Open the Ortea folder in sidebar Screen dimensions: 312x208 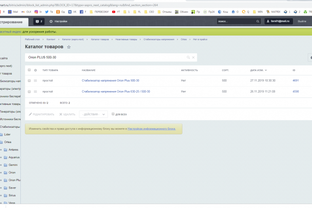[7, 142]
